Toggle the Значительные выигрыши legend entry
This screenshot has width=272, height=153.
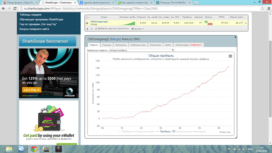[x=189, y=132]
